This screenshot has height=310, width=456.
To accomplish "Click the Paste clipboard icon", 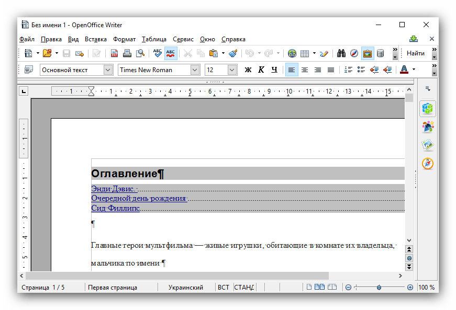I will click(214, 53).
